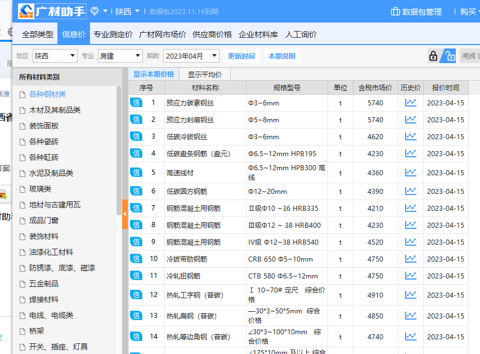Open history price chart for 低碳圆方钢筋
Screen dimensions: 480x354
click(x=411, y=191)
